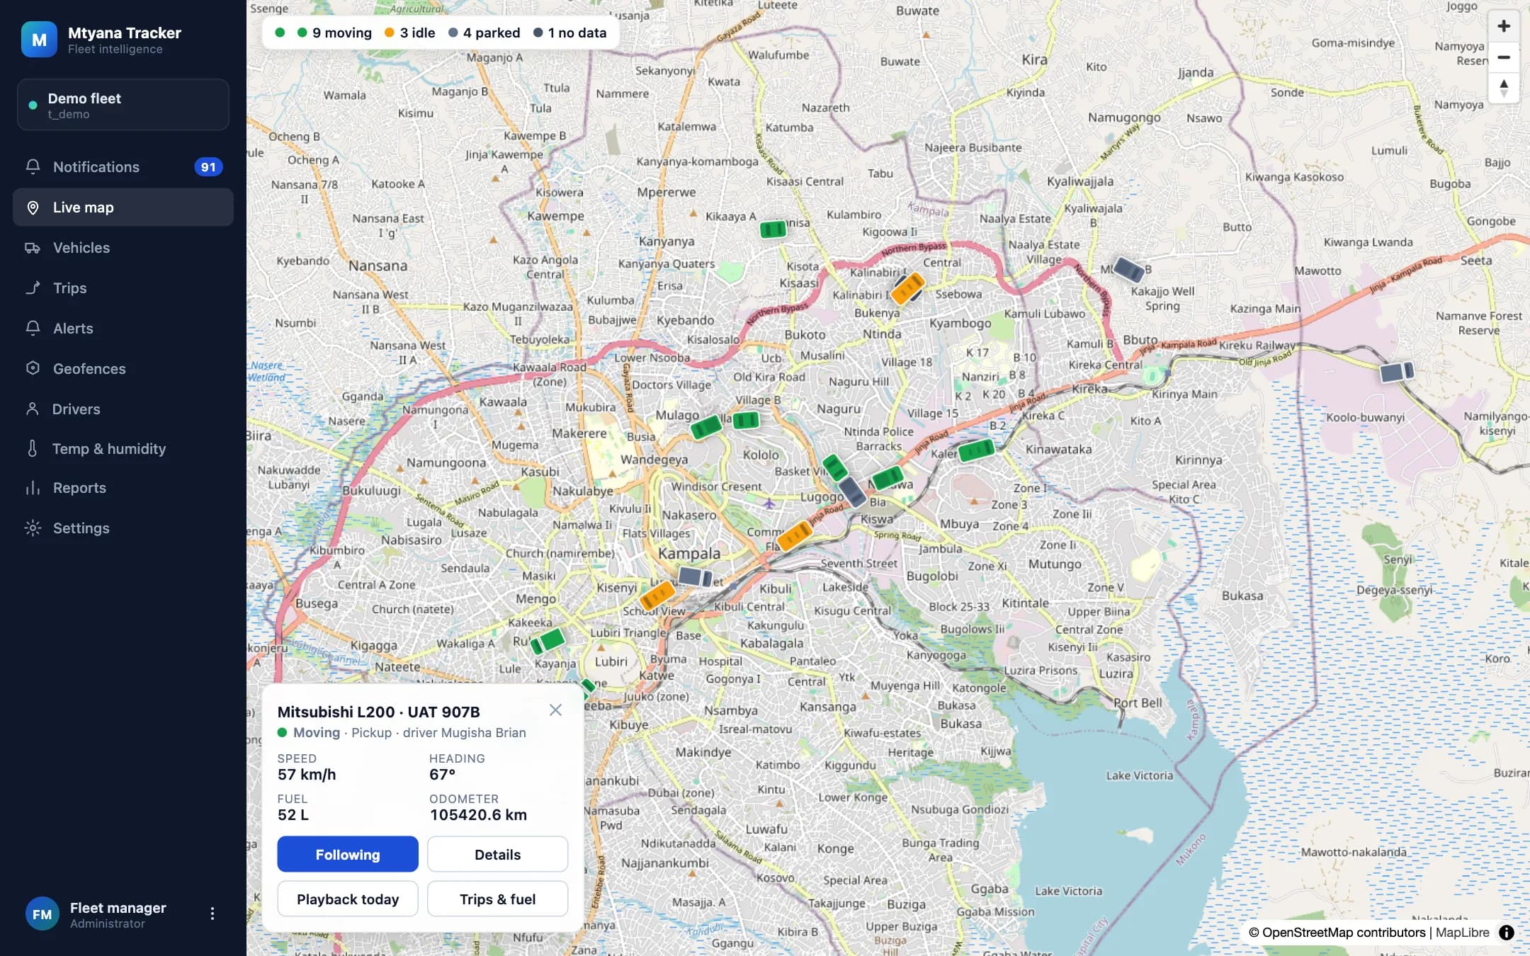Click the odometer value 105420.6 km
Viewport: 1530px width, 956px height.
click(x=478, y=815)
